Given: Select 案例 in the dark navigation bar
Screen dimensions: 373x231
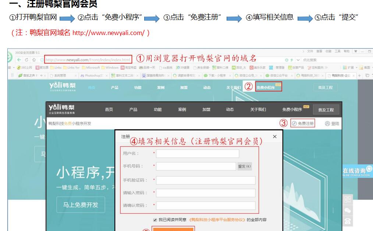Looking at the screenshot, I should (182, 109).
